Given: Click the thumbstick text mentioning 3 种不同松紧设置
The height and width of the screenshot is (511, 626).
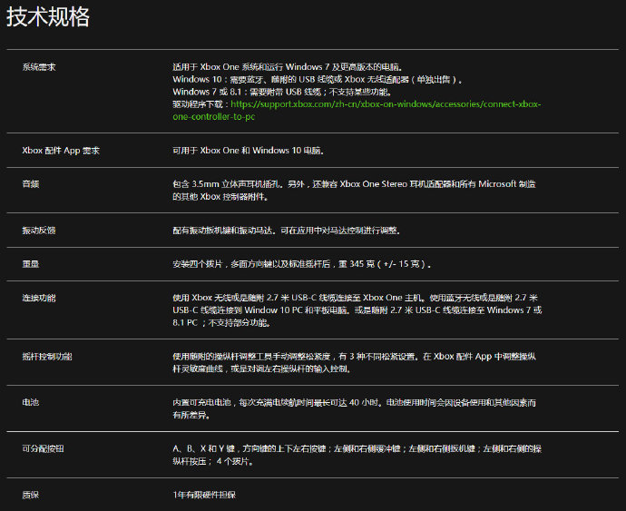Looking at the screenshot, I should click(354, 362).
